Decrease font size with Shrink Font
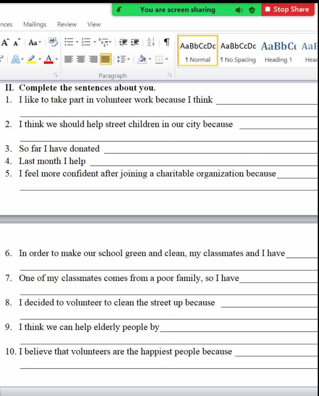This screenshot has width=319, height=396. 17,42
